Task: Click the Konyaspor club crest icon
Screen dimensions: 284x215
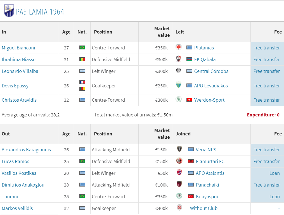Action: pyautogui.click(x=179, y=196)
